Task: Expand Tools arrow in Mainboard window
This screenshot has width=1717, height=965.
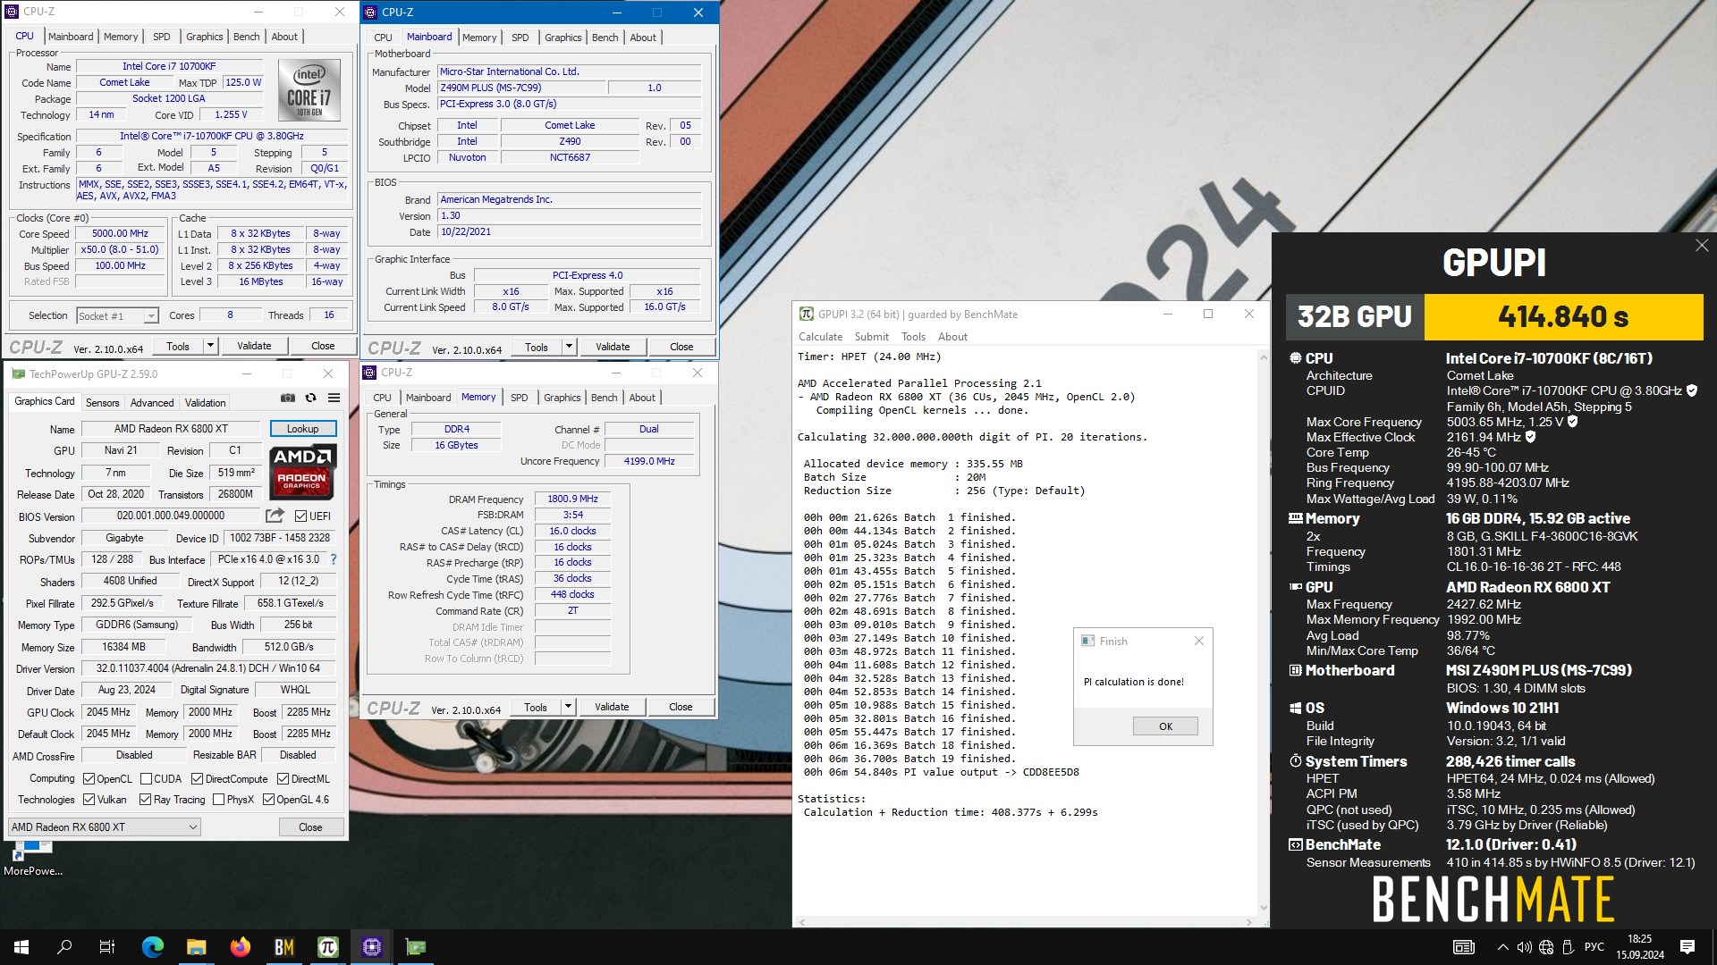Action: pyautogui.click(x=569, y=347)
